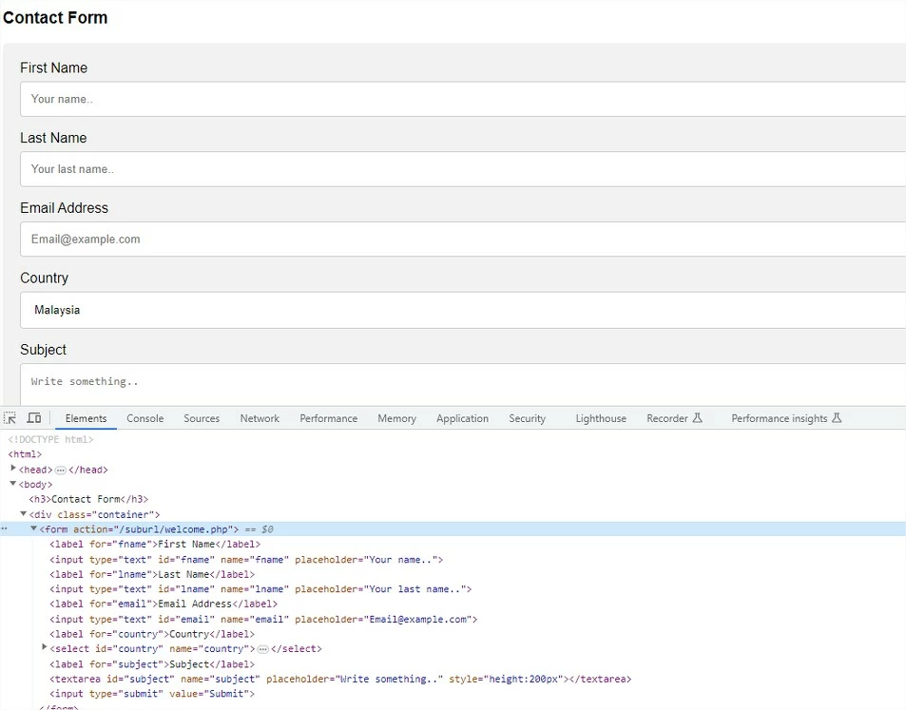Open the Performance tab
Image resolution: width=906 pixels, height=710 pixels.
328,418
